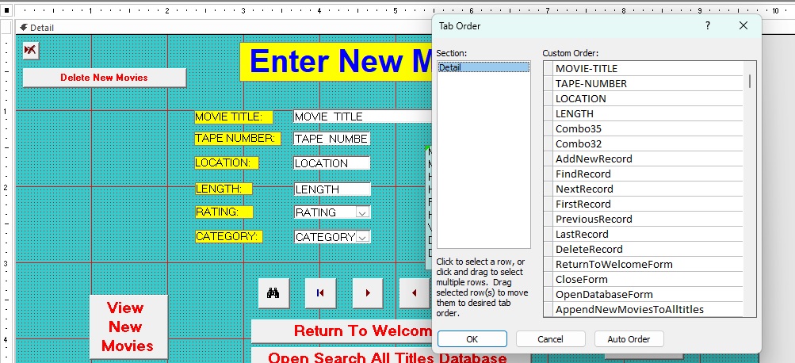Open the RATING combo box arrow

coord(362,213)
